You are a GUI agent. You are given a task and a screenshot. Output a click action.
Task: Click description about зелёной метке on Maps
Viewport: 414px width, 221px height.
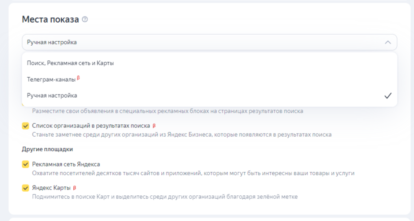pyautogui.click(x=165, y=197)
